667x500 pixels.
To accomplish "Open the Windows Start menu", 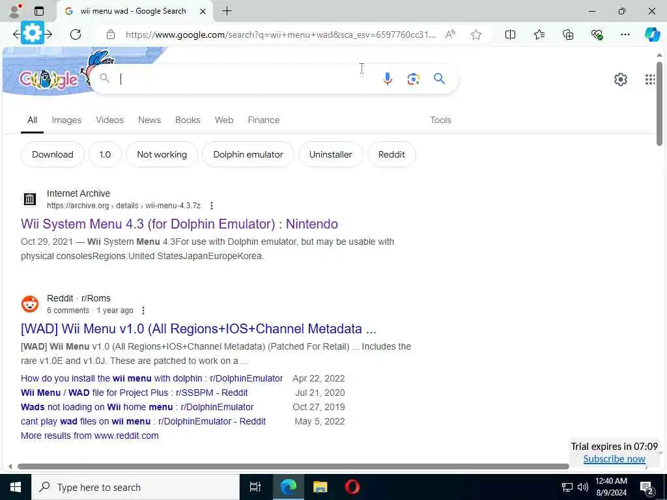I will tap(16, 487).
